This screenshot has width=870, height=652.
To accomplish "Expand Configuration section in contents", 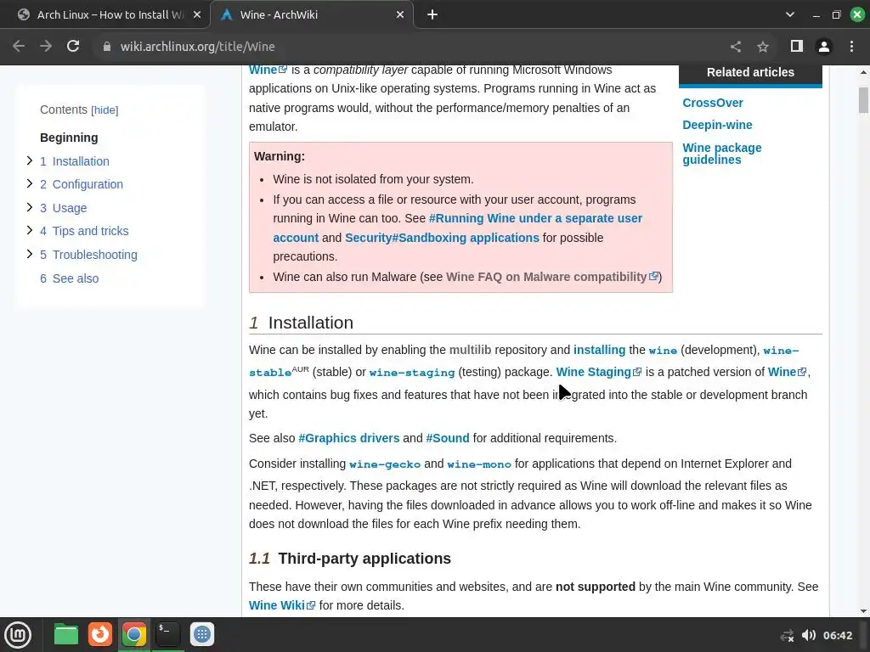I will pyautogui.click(x=30, y=183).
